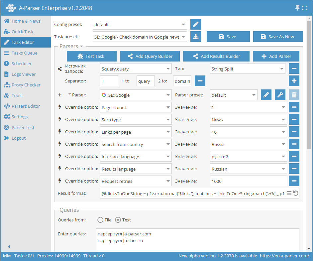Open the String Split type dropdown
Viewport: 313px width, 261px height.
[248, 69]
